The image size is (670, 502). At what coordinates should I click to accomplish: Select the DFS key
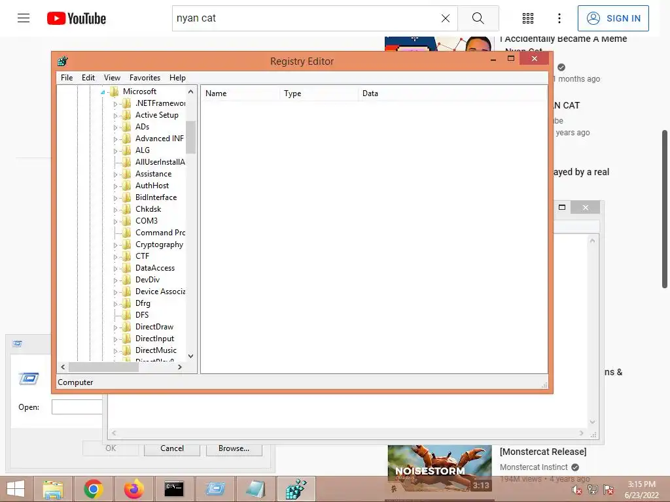coord(142,315)
